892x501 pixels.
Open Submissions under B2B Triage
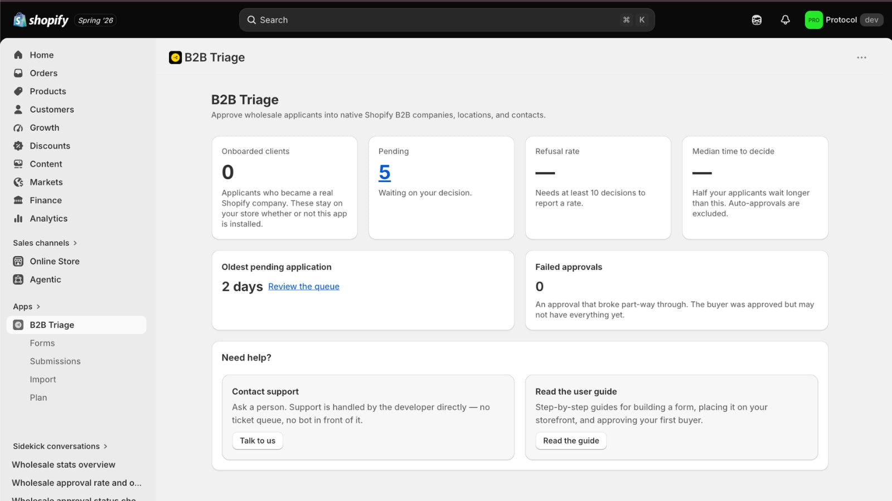[x=55, y=361]
